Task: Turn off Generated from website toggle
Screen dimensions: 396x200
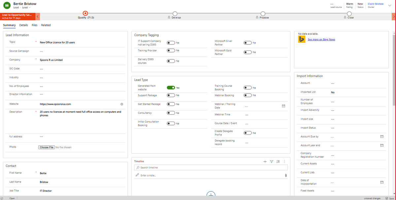Action: tap(171, 88)
